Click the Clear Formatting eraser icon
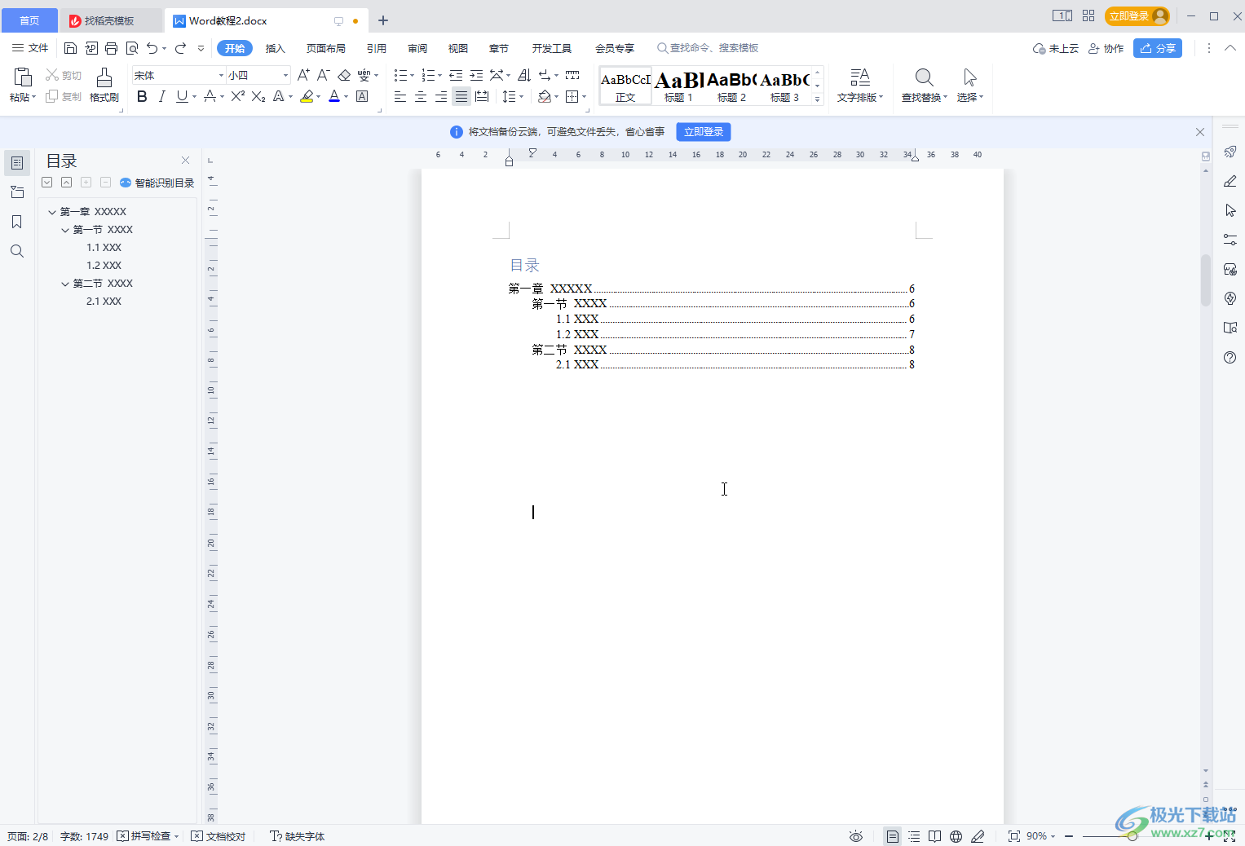Viewport: 1245px width, 846px height. point(344,75)
